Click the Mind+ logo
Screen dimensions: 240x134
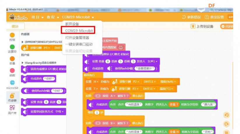click(x=18, y=17)
